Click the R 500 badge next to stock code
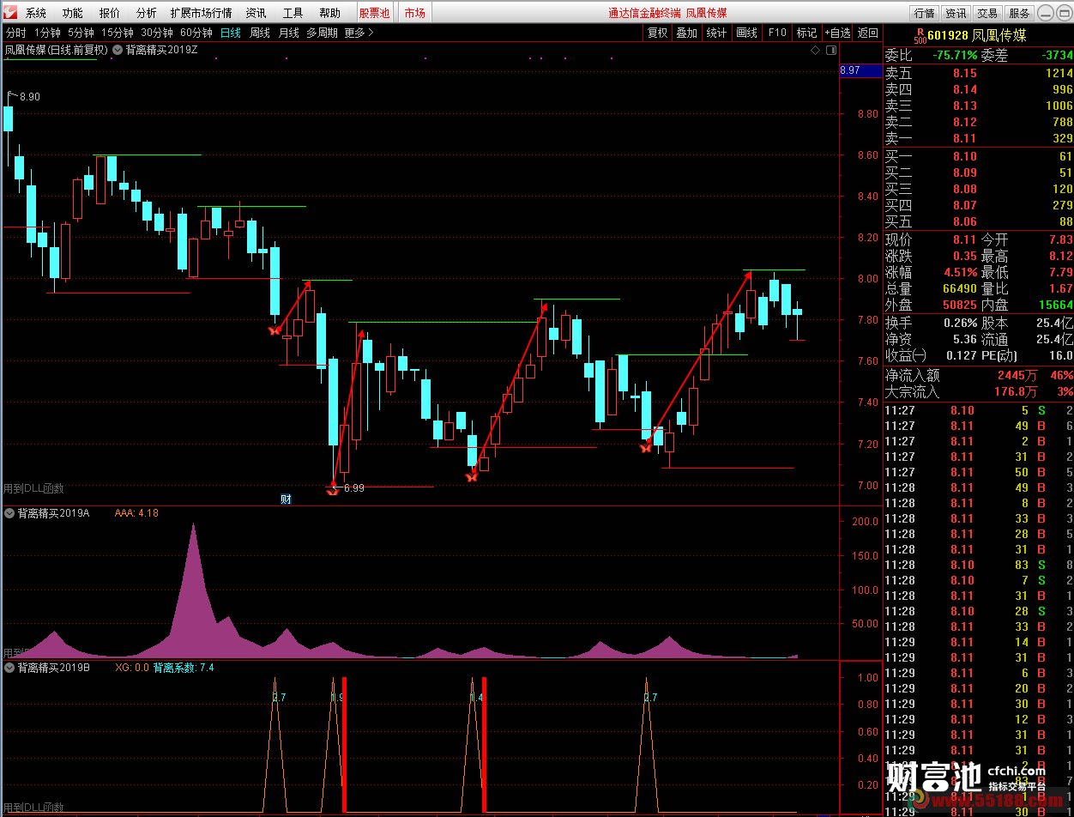Viewport: 1074px width, 817px height. click(920, 35)
